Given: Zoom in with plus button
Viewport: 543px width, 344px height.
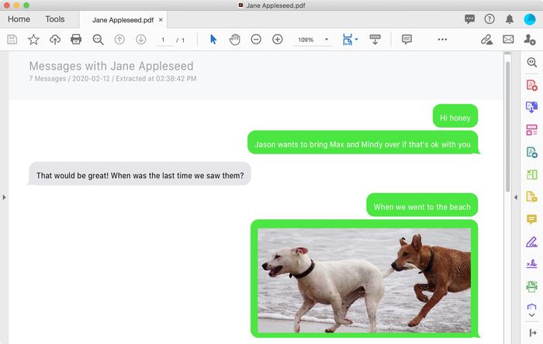Looking at the screenshot, I should [278, 40].
